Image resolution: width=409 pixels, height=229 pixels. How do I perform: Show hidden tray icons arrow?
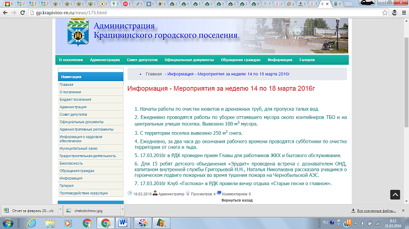pos(355,223)
